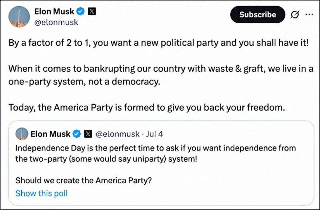Click the Jul 4 timestamp on quoted post
This screenshot has width=320, height=210.
154,134
